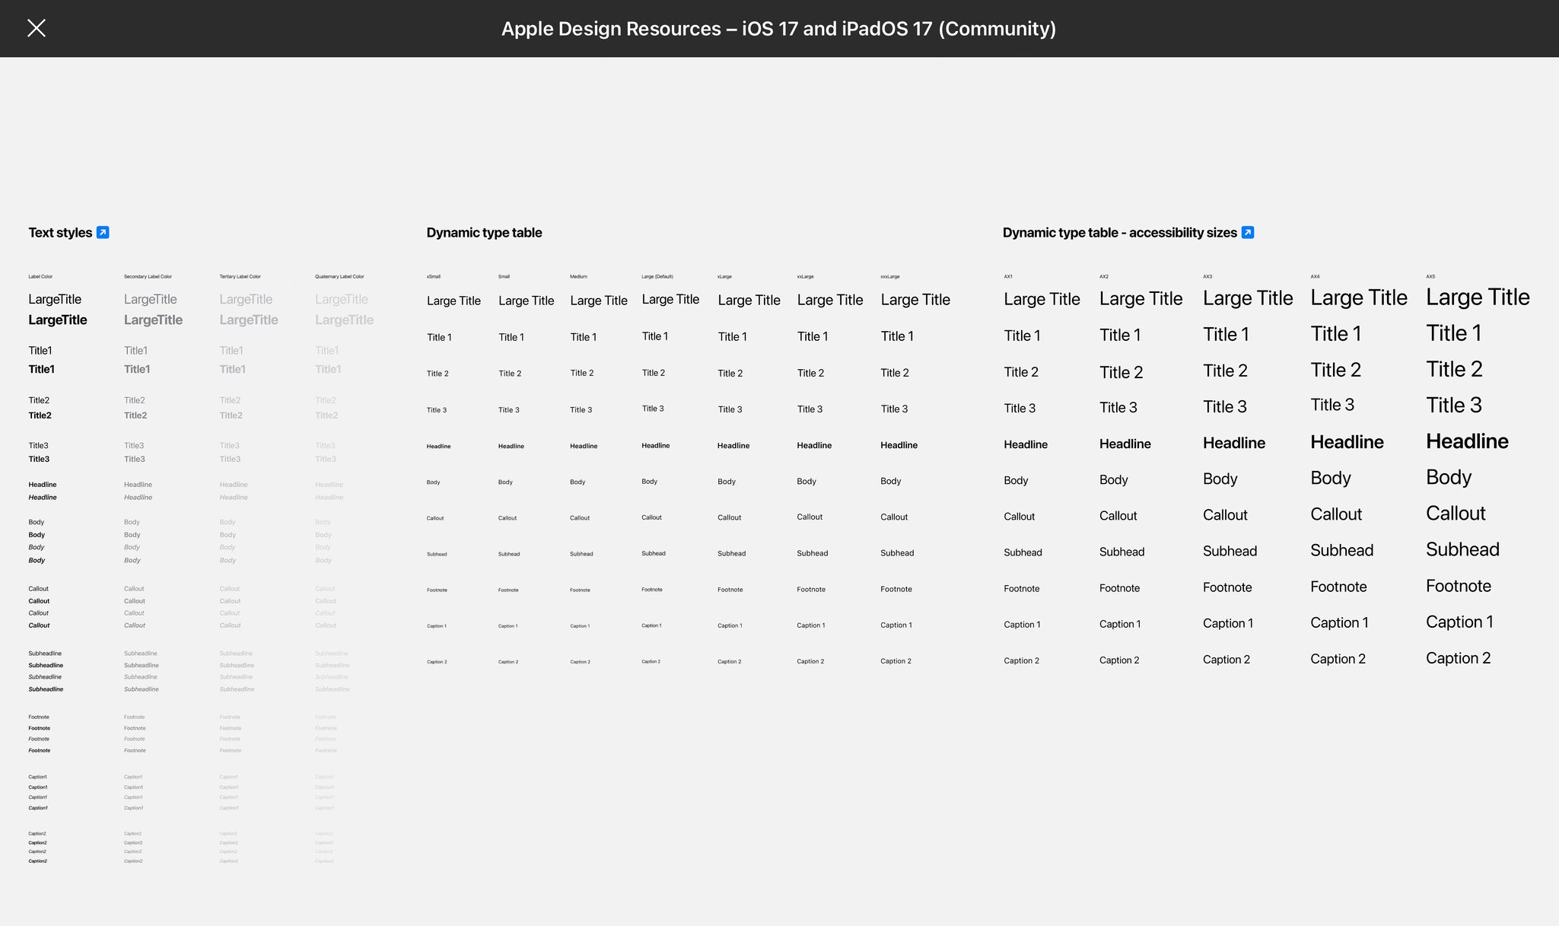The width and height of the screenshot is (1559, 926).
Task: Click Body in the AX4 column
Action: (1331, 479)
